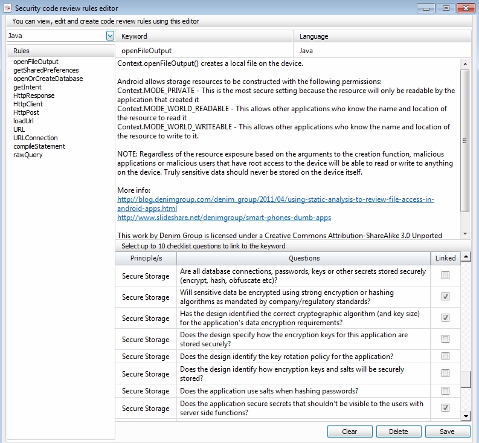Click the description scrollbar thumb
Image resolution: width=479 pixels, height=443 pixels.
coord(465,140)
